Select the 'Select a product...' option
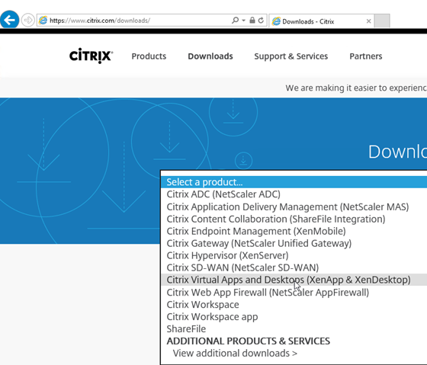Image resolution: width=427 pixels, height=365 pixels. click(294, 182)
